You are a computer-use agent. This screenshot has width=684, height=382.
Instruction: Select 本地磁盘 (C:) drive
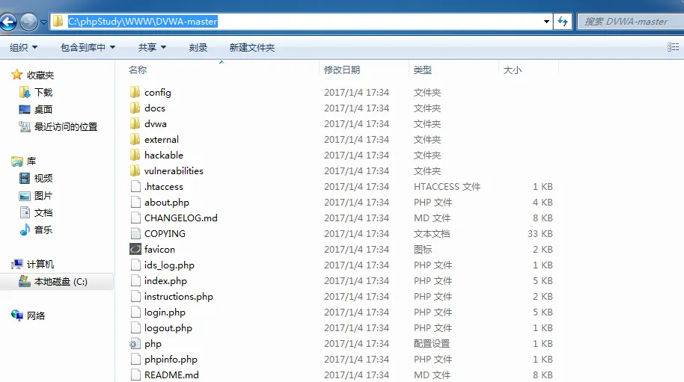tap(61, 281)
